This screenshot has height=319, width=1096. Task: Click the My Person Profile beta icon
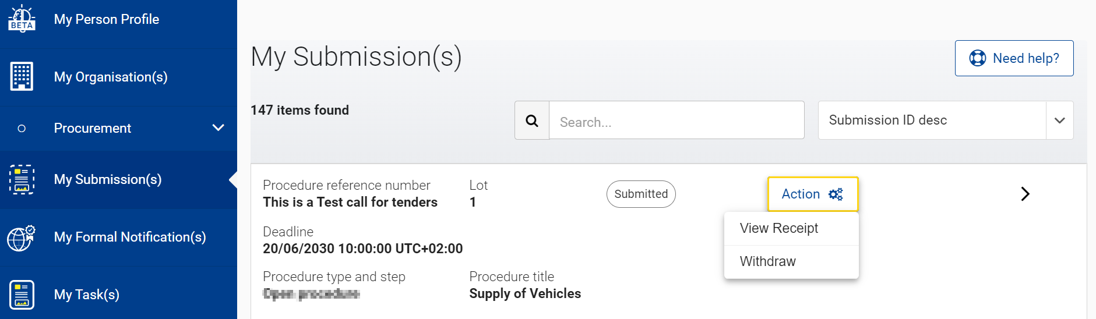pos(22,18)
